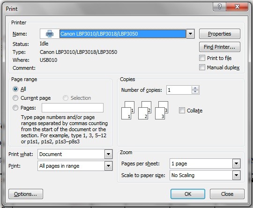Click the collate preview page set 2 icon
The image size is (253, 208).
[145, 111]
